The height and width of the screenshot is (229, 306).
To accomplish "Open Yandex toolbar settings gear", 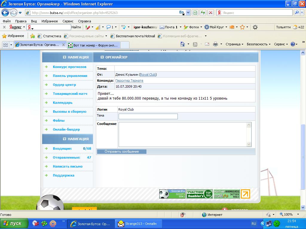I will click(x=255, y=27).
